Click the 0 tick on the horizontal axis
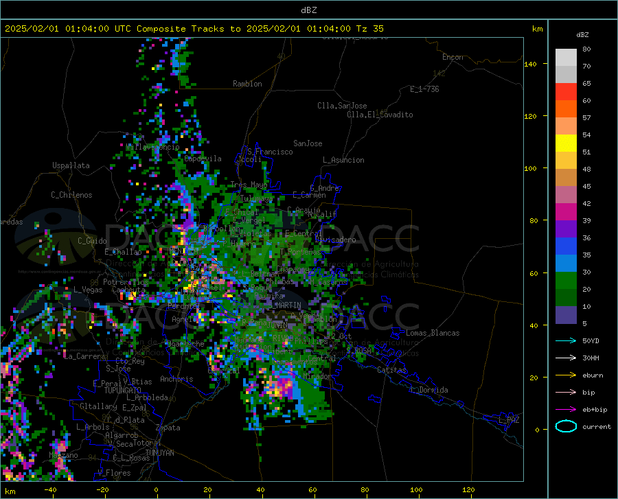 click(157, 490)
